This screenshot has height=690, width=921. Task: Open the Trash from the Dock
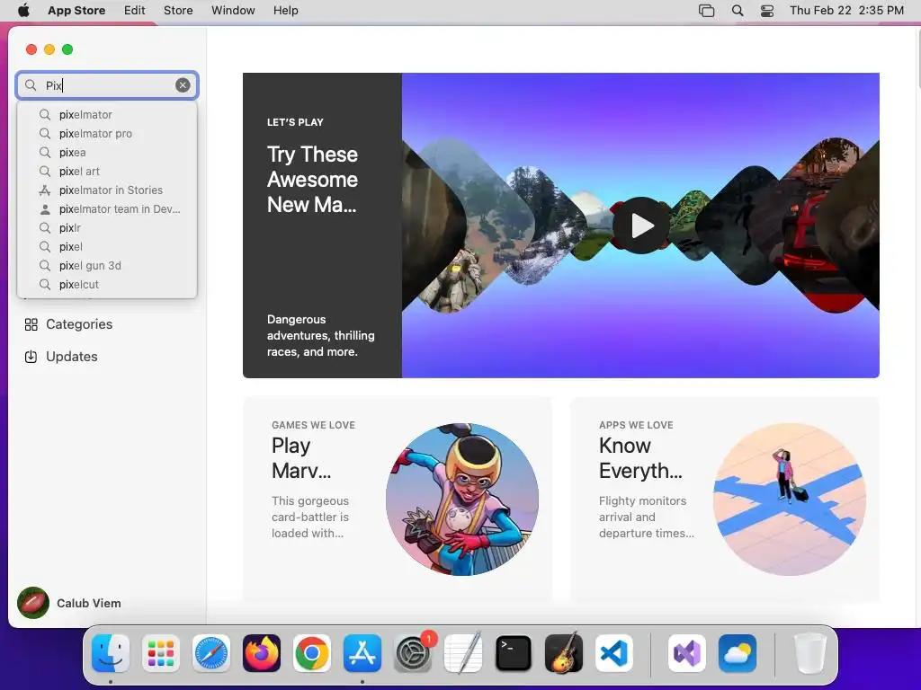pos(810,653)
